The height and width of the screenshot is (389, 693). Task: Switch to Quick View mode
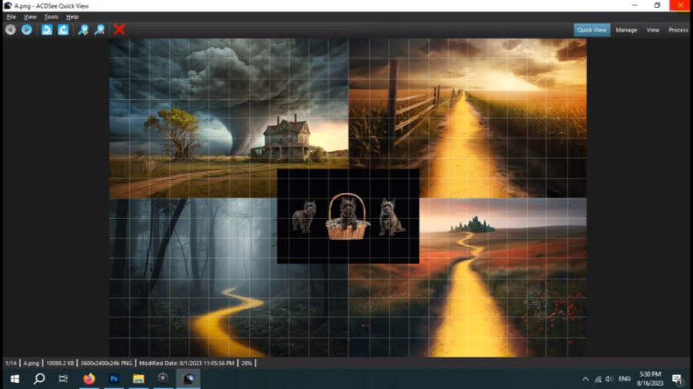pos(592,30)
